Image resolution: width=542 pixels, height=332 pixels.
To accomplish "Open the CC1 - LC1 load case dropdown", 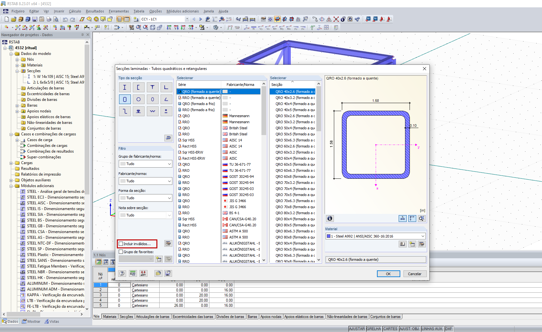I will click(x=165, y=19).
